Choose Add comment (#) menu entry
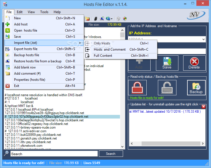 point(44,74)
